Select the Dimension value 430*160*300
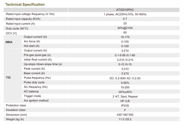The height and width of the screenshot is (124, 184). coord(125,115)
